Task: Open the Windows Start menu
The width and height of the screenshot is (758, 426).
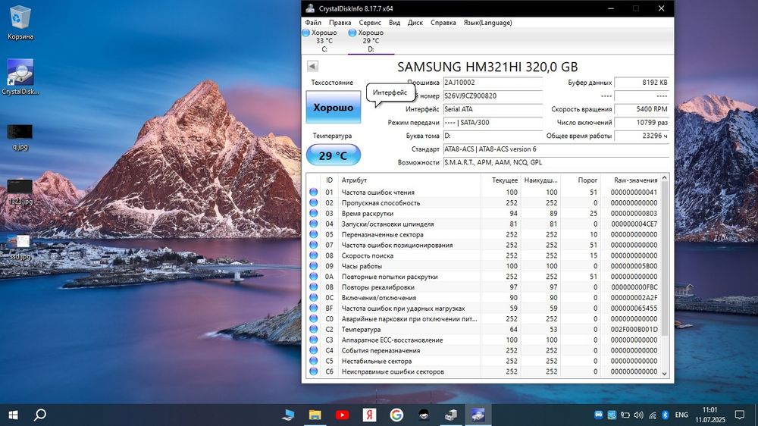Action: coord(13,415)
